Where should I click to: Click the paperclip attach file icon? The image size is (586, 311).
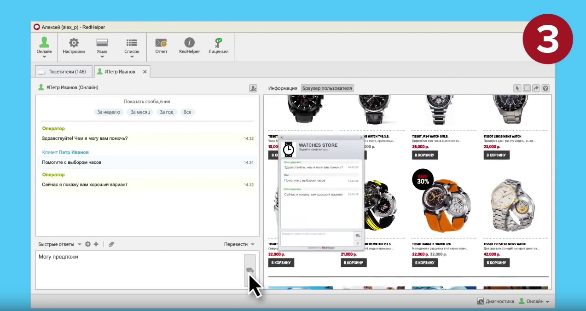[x=111, y=244]
